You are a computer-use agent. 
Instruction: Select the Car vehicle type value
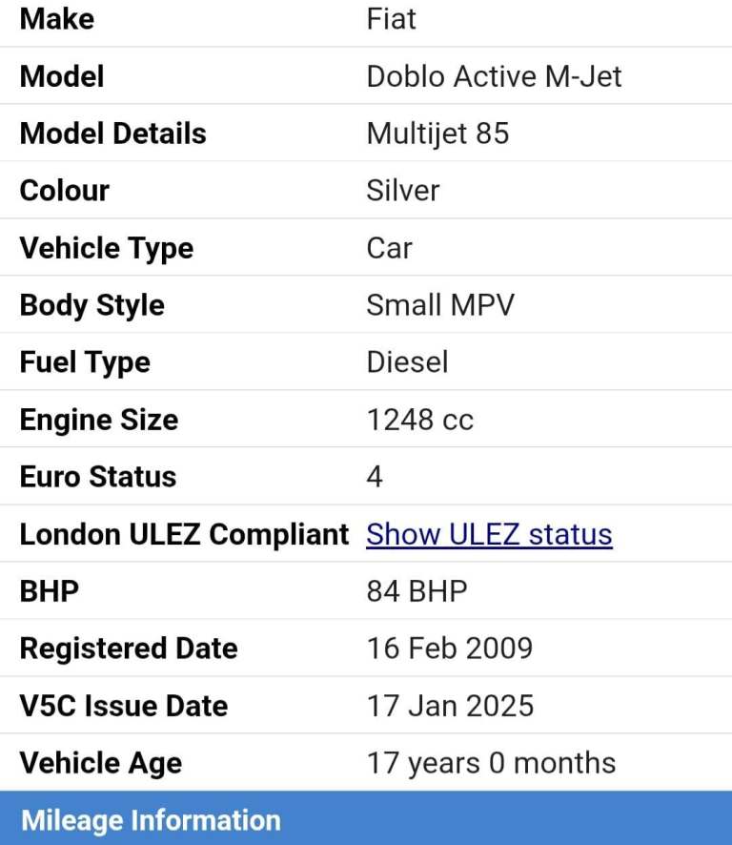tap(389, 248)
